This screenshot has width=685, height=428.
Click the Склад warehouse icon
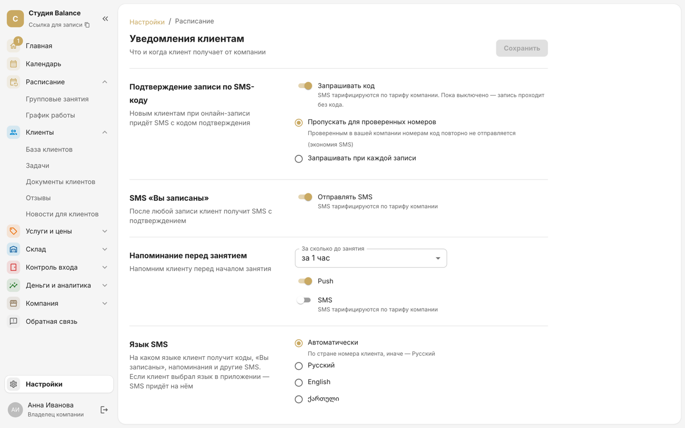[14, 249]
